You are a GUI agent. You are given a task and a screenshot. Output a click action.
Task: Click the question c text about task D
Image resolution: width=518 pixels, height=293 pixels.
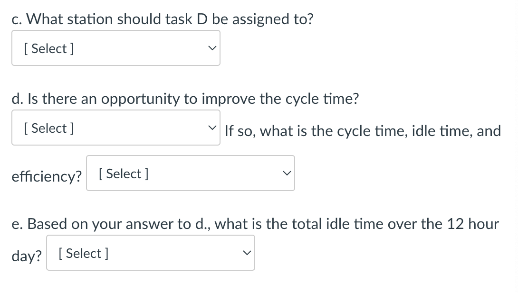pos(163,19)
